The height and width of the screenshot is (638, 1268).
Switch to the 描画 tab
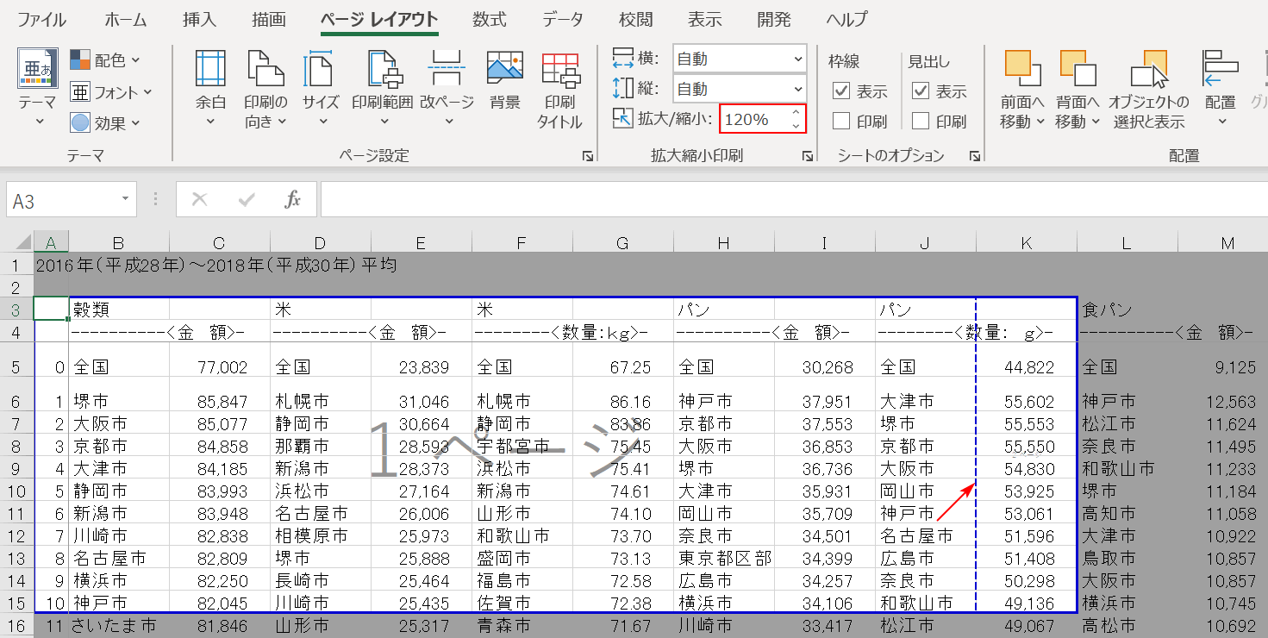click(270, 19)
